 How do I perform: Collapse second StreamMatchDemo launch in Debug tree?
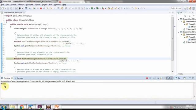pos(179,32)
